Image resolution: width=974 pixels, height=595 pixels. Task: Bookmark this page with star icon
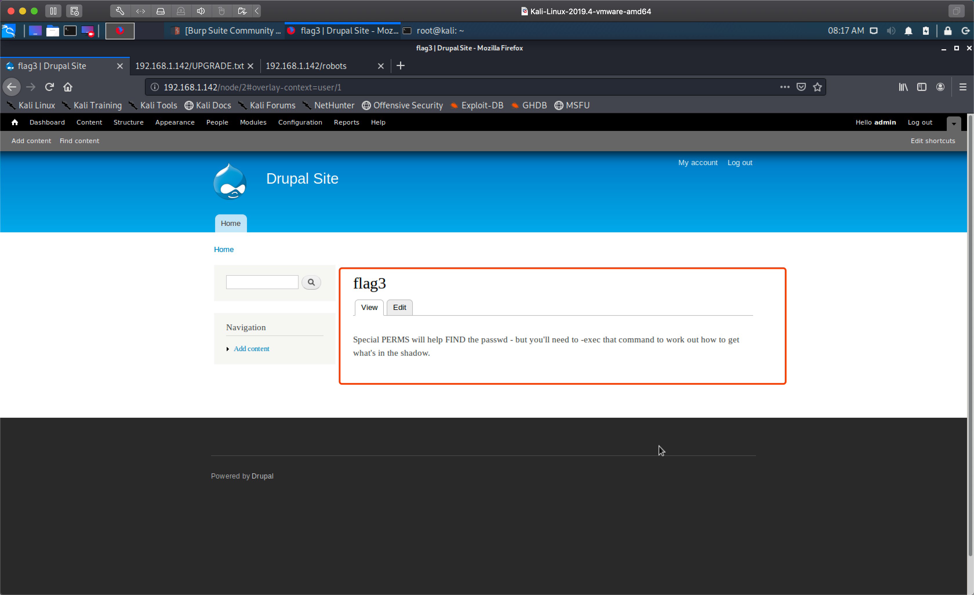pos(817,87)
